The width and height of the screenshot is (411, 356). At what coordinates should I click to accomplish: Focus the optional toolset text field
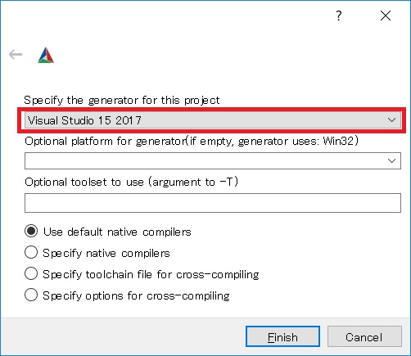(x=213, y=203)
